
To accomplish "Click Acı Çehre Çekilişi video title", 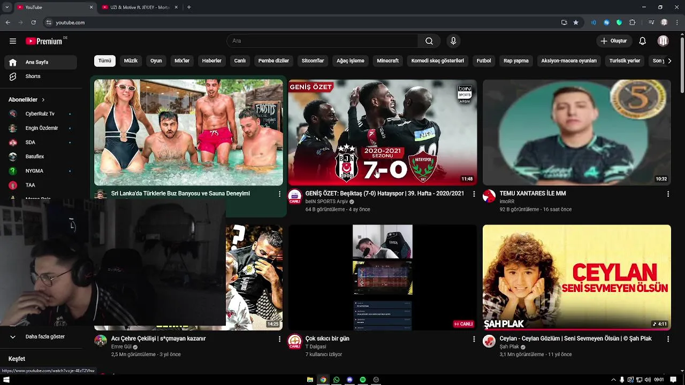I will [158, 338].
